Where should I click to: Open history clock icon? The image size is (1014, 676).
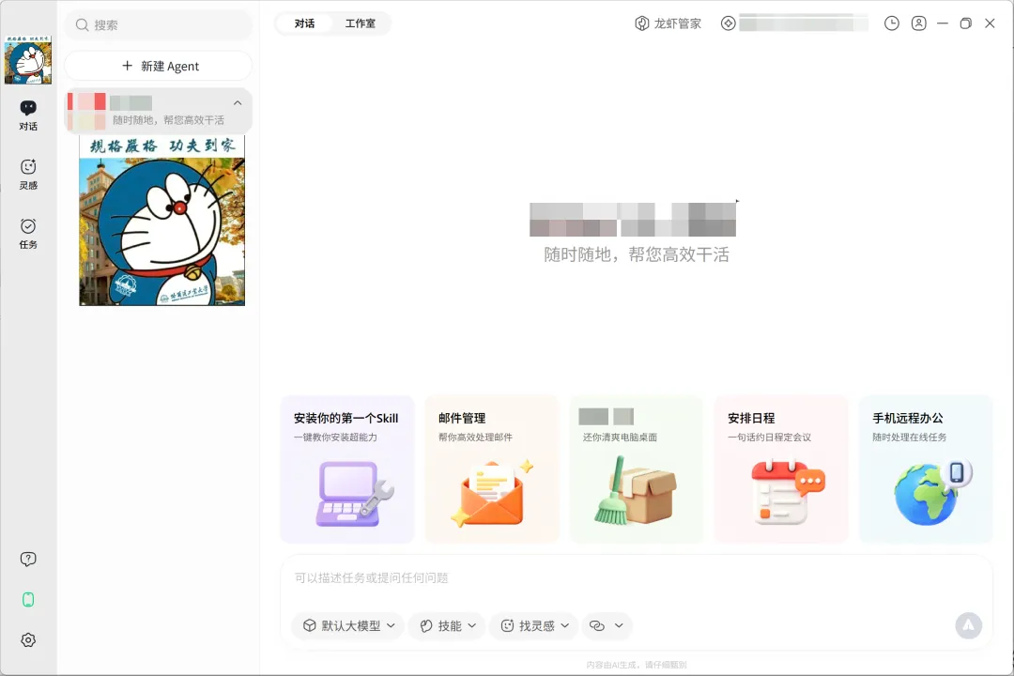892,23
